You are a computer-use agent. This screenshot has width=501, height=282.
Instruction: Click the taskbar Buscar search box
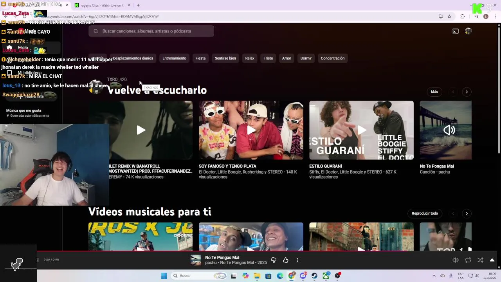click(x=199, y=276)
